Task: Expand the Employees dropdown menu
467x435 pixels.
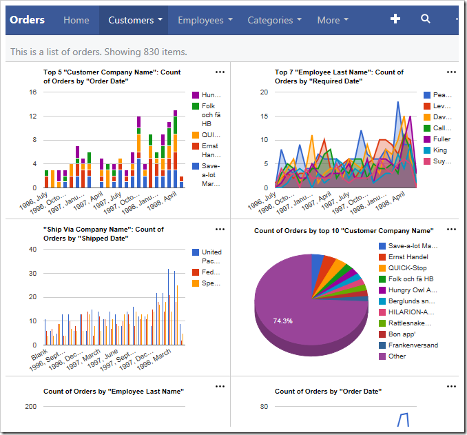Action: point(205,20)
